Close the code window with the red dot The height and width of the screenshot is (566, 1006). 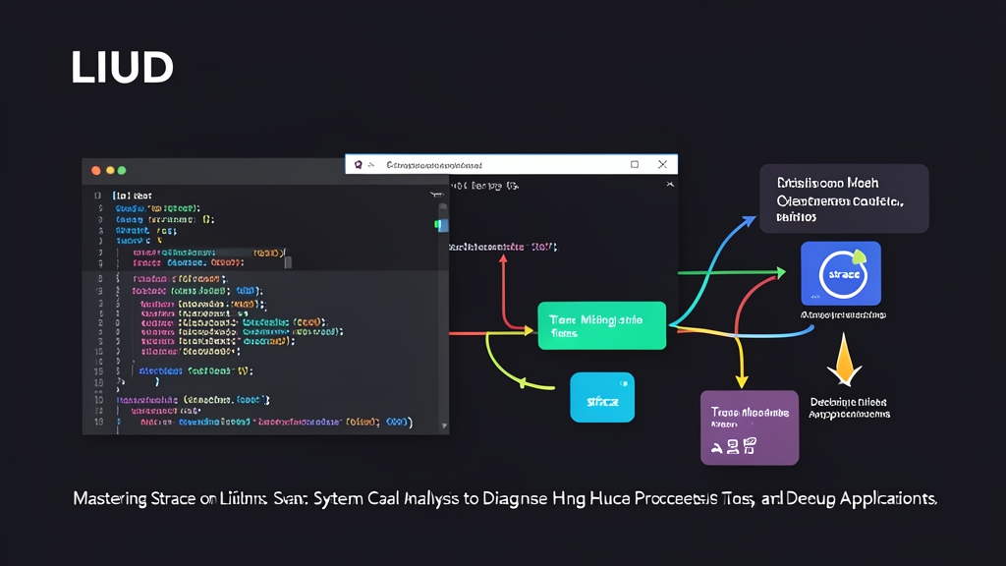tap(96, 170)
